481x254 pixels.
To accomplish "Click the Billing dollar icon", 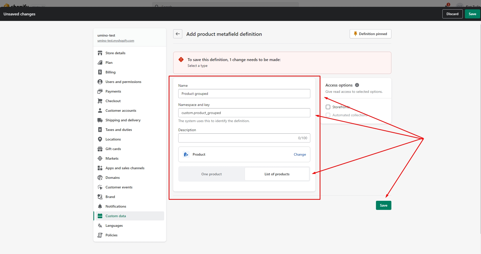I will pyautogui.click(x=100, y=72).
